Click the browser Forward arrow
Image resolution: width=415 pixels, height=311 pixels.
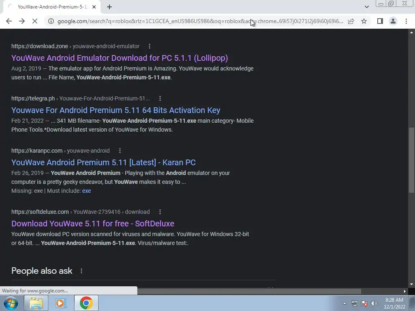[22, 21]
